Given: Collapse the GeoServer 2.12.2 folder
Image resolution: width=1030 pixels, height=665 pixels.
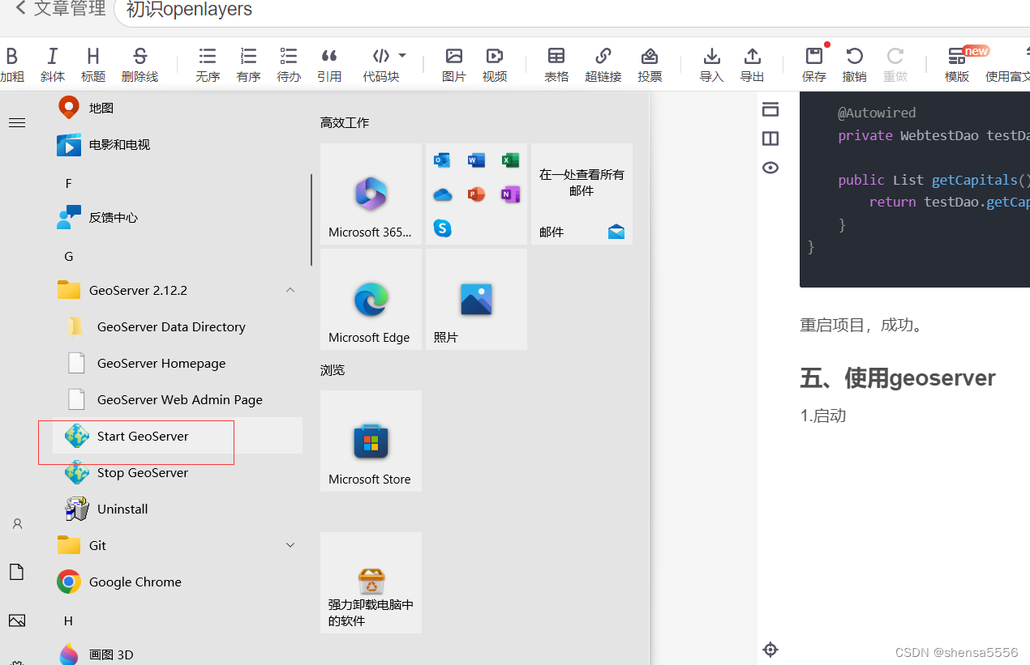Looking at the screenshot, I should coord(290,290).
